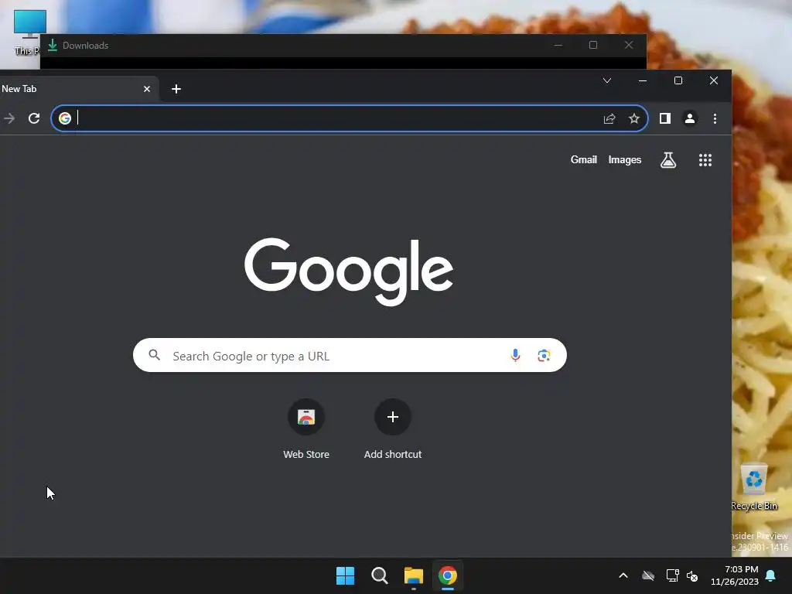Open Windows Start menu
The width and height of the screenshot is (792, 594).
[346, 575]
